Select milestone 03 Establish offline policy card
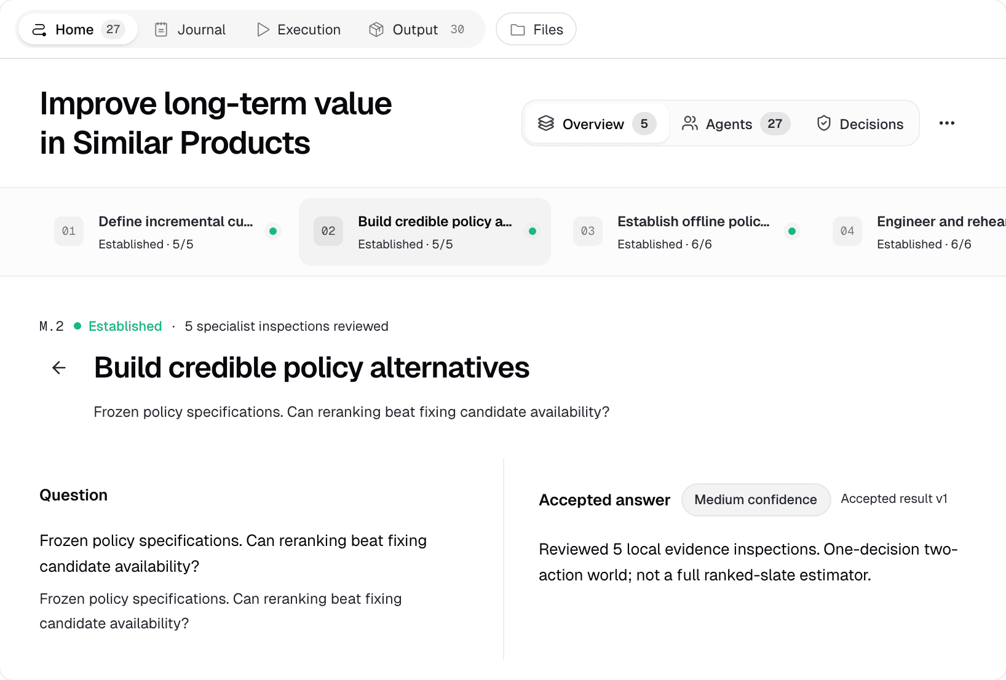Viewport: 1006px width, 680px height. coord(684,232)
